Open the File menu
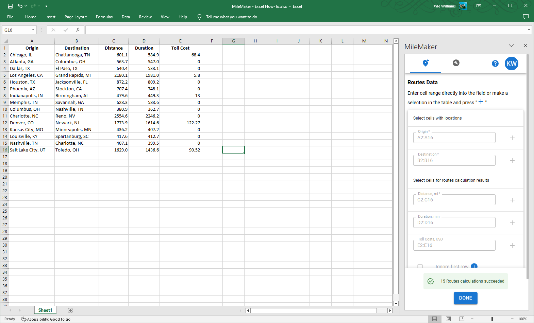The height and width of the screenshot is (323, 534). click(x=10, y=17)
